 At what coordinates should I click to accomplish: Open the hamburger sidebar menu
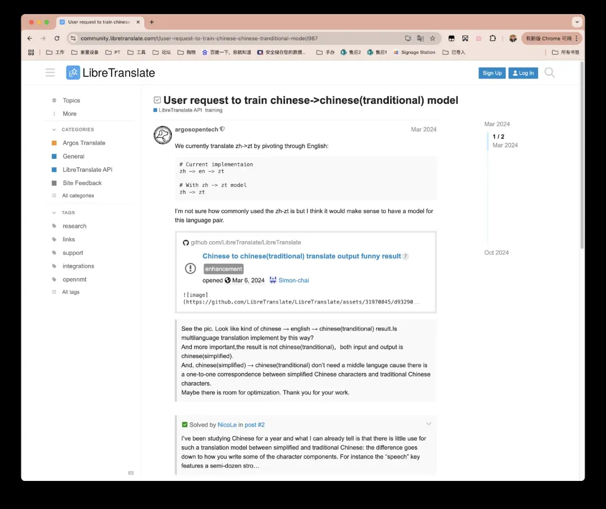point(50,72)
